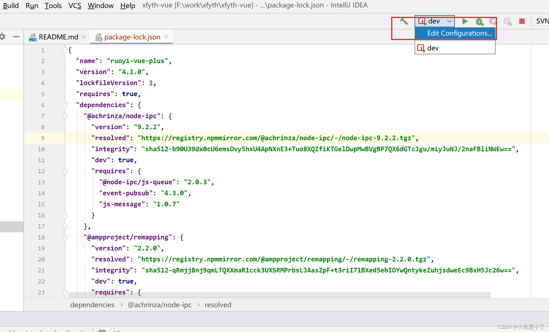Viewport: 549px width, 332px height.
Task: Click the dependencies breadcrumb at the bottom
Action: [x=92, y=305]
